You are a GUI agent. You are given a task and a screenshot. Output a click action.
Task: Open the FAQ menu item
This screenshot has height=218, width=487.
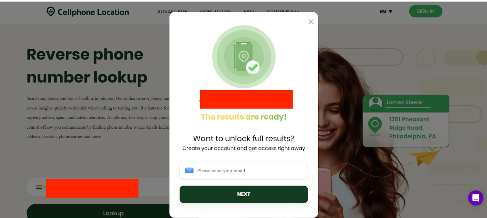click(x=249, y=11)
